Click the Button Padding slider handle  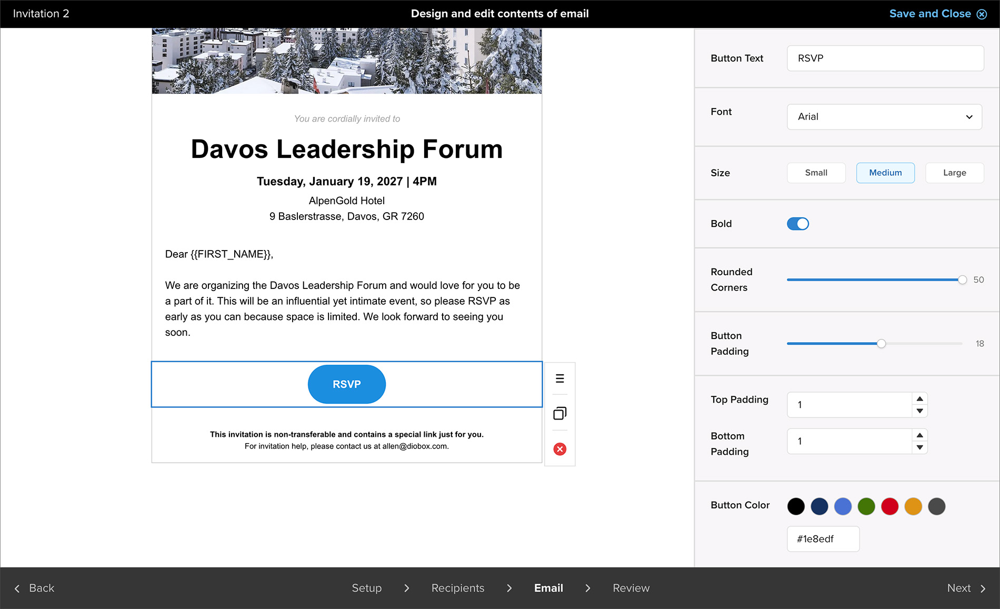coord(881,344)
